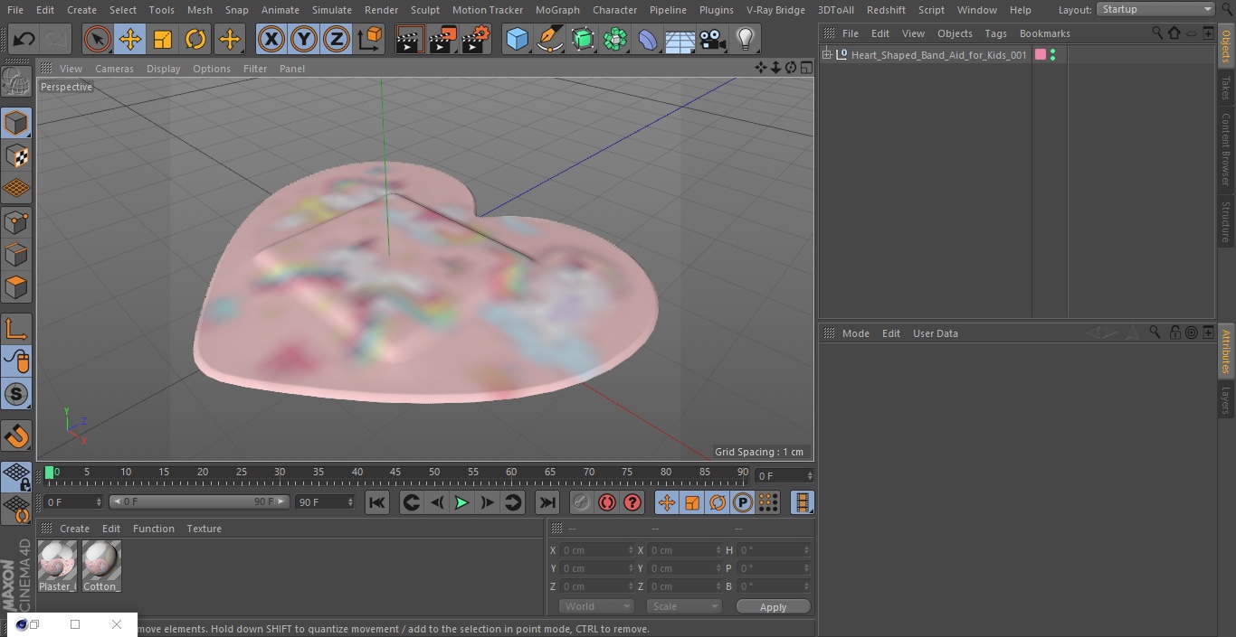Switch to the Content Browser tab

tap(1226, 149)
